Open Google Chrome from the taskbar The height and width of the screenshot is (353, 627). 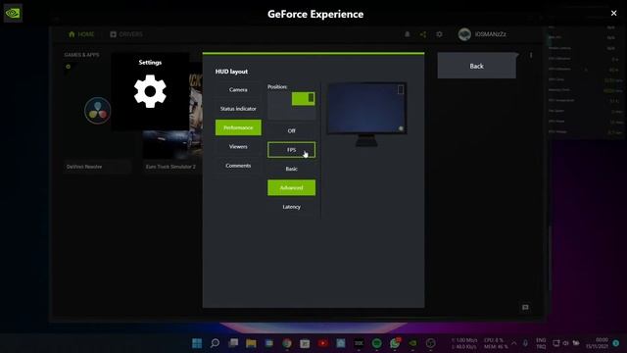[287, 343]
